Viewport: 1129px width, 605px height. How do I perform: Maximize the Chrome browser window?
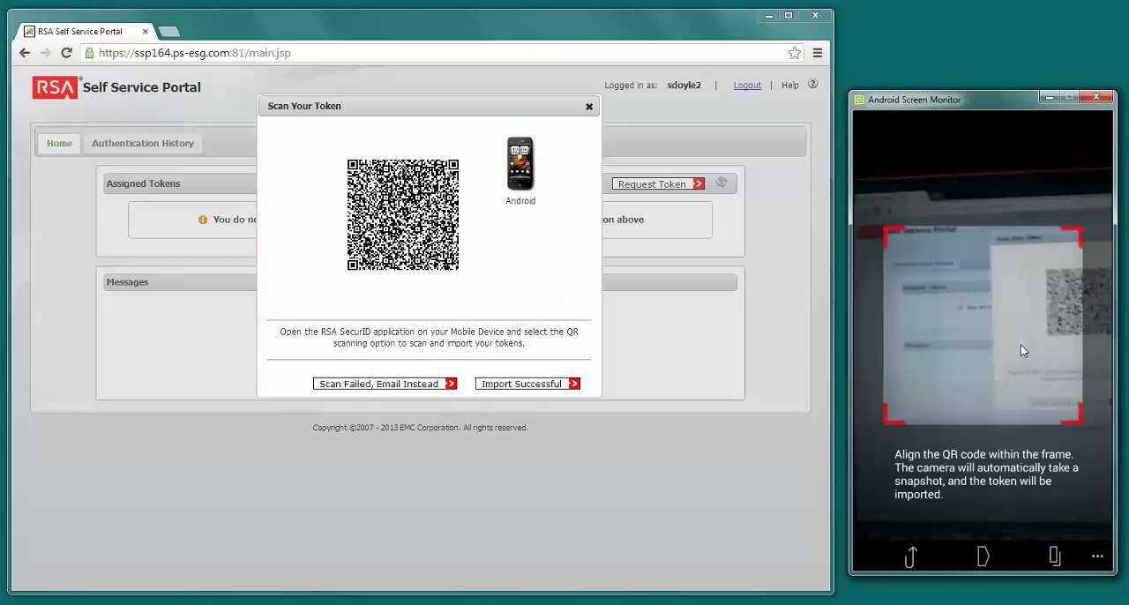[789, 15]
